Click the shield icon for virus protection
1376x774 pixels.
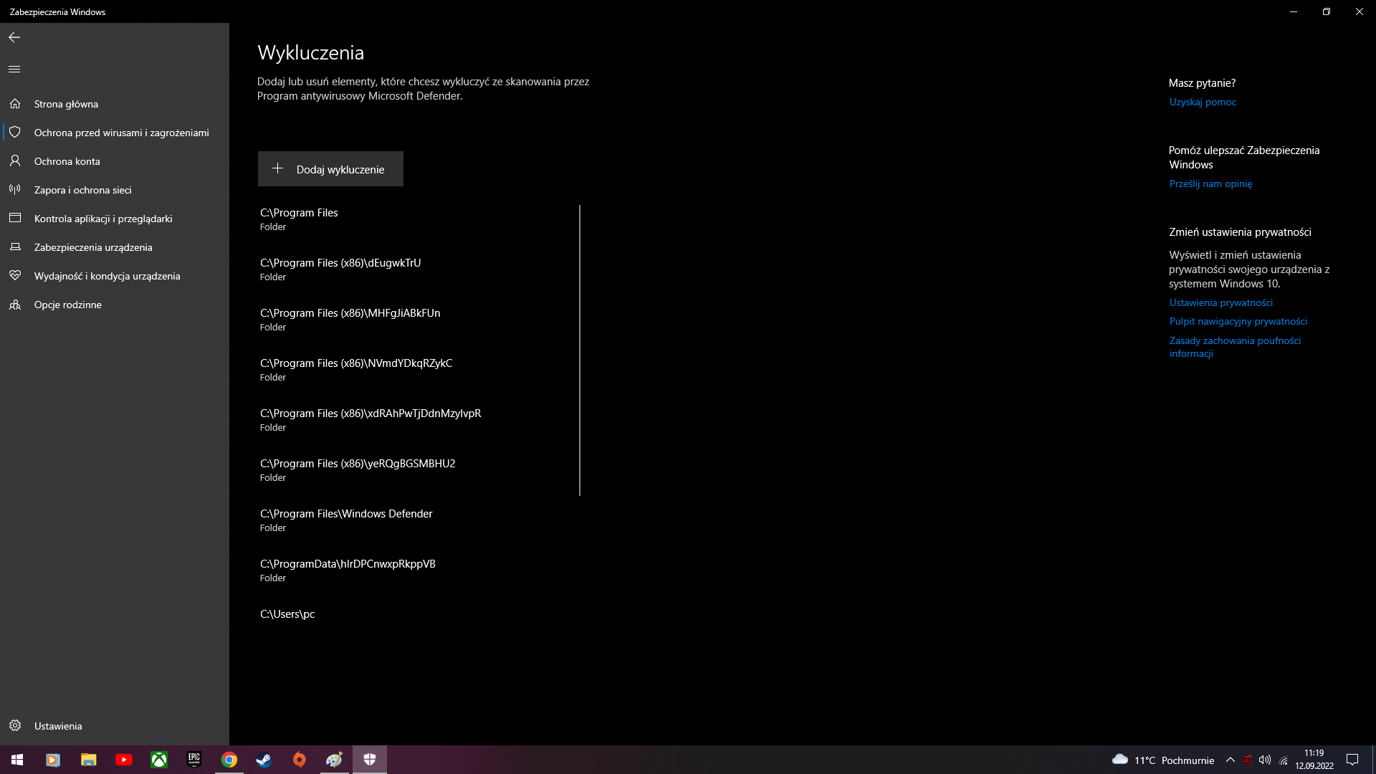point(15,133)
